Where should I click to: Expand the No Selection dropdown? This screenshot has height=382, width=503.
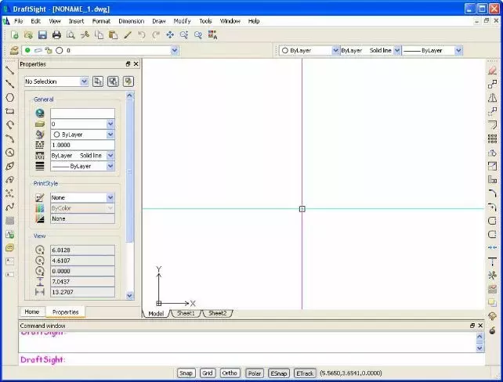[x=56, y=81]
